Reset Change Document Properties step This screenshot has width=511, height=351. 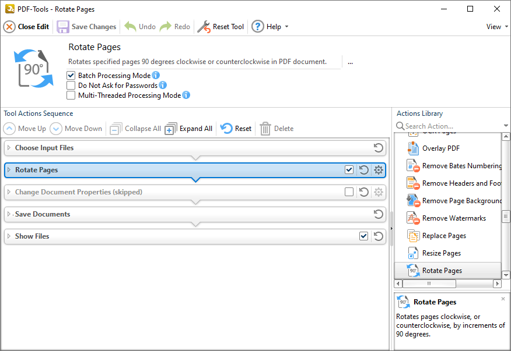click(x=363, y=192)
